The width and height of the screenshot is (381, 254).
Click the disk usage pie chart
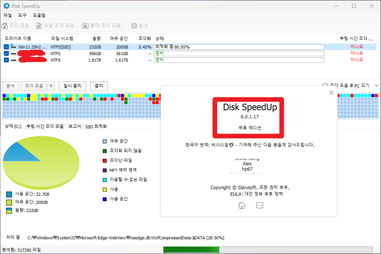(41, 162)
